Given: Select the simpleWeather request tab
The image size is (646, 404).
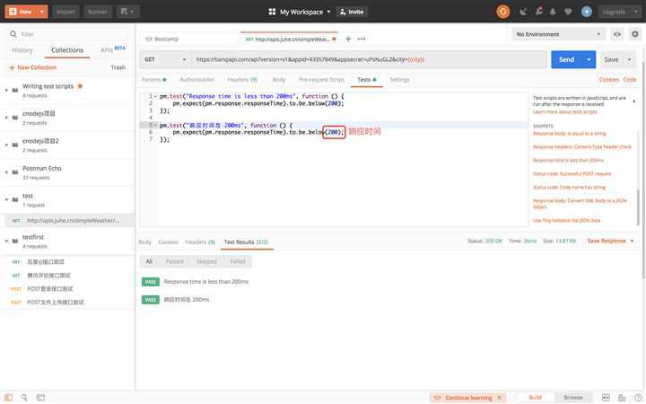Looking at the screenshot, I should pyautogui.click(x=289, y=39).
